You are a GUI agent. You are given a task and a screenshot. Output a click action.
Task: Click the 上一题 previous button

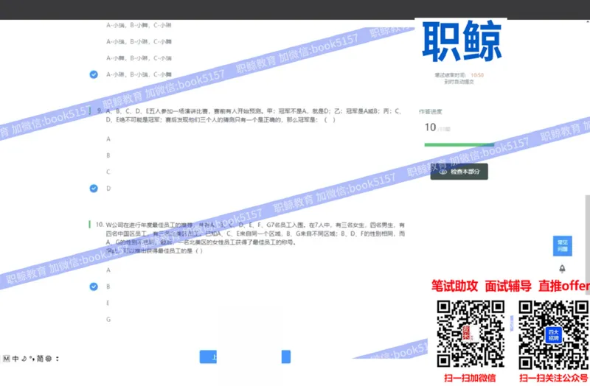tap(208, 357)
